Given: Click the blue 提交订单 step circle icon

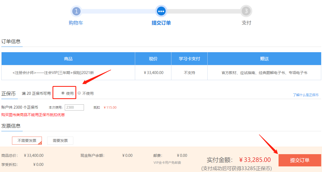Looking at the screenshot, I should click(x=161, y=11).
